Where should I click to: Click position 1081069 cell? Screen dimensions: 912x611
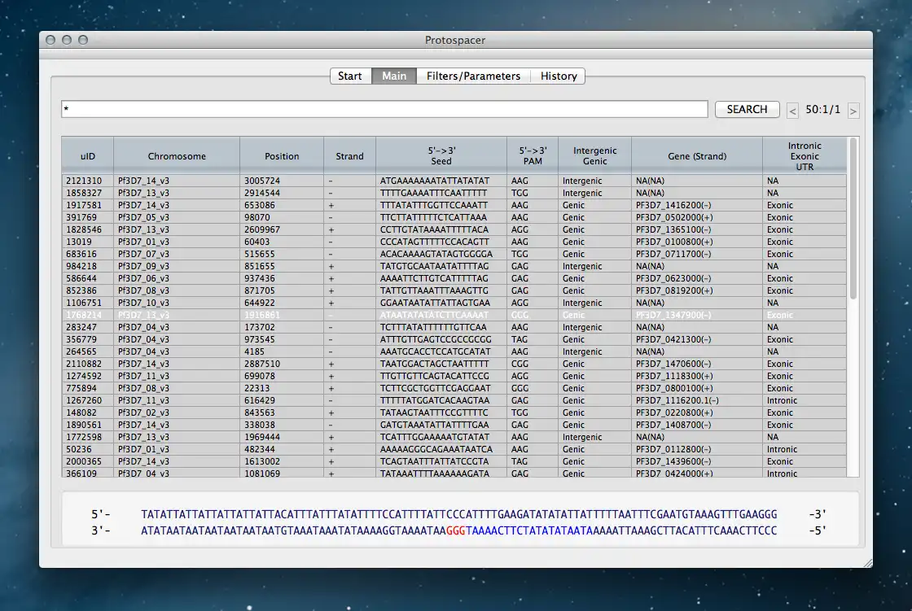point(282,474)
